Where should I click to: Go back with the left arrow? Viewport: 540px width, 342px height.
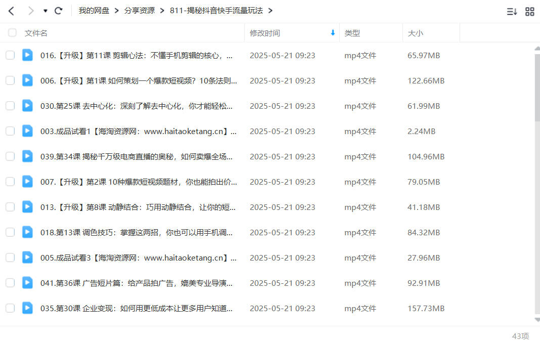tap(11, 11)
